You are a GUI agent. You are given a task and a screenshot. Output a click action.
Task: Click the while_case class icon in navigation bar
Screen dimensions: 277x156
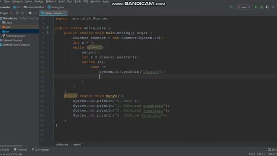click(x=49, y=7)
